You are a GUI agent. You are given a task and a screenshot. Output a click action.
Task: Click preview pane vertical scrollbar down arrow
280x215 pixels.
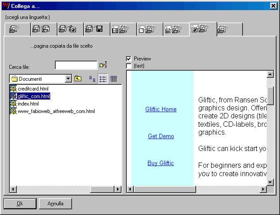pyautogui.click(x=270, y=181)
